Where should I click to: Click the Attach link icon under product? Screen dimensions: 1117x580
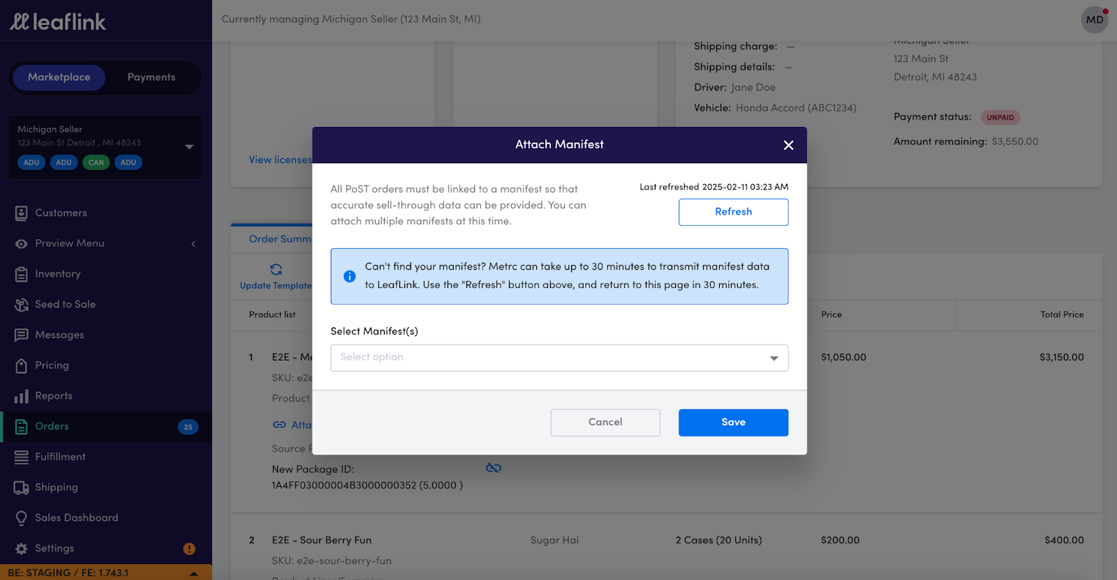[279, 425]
